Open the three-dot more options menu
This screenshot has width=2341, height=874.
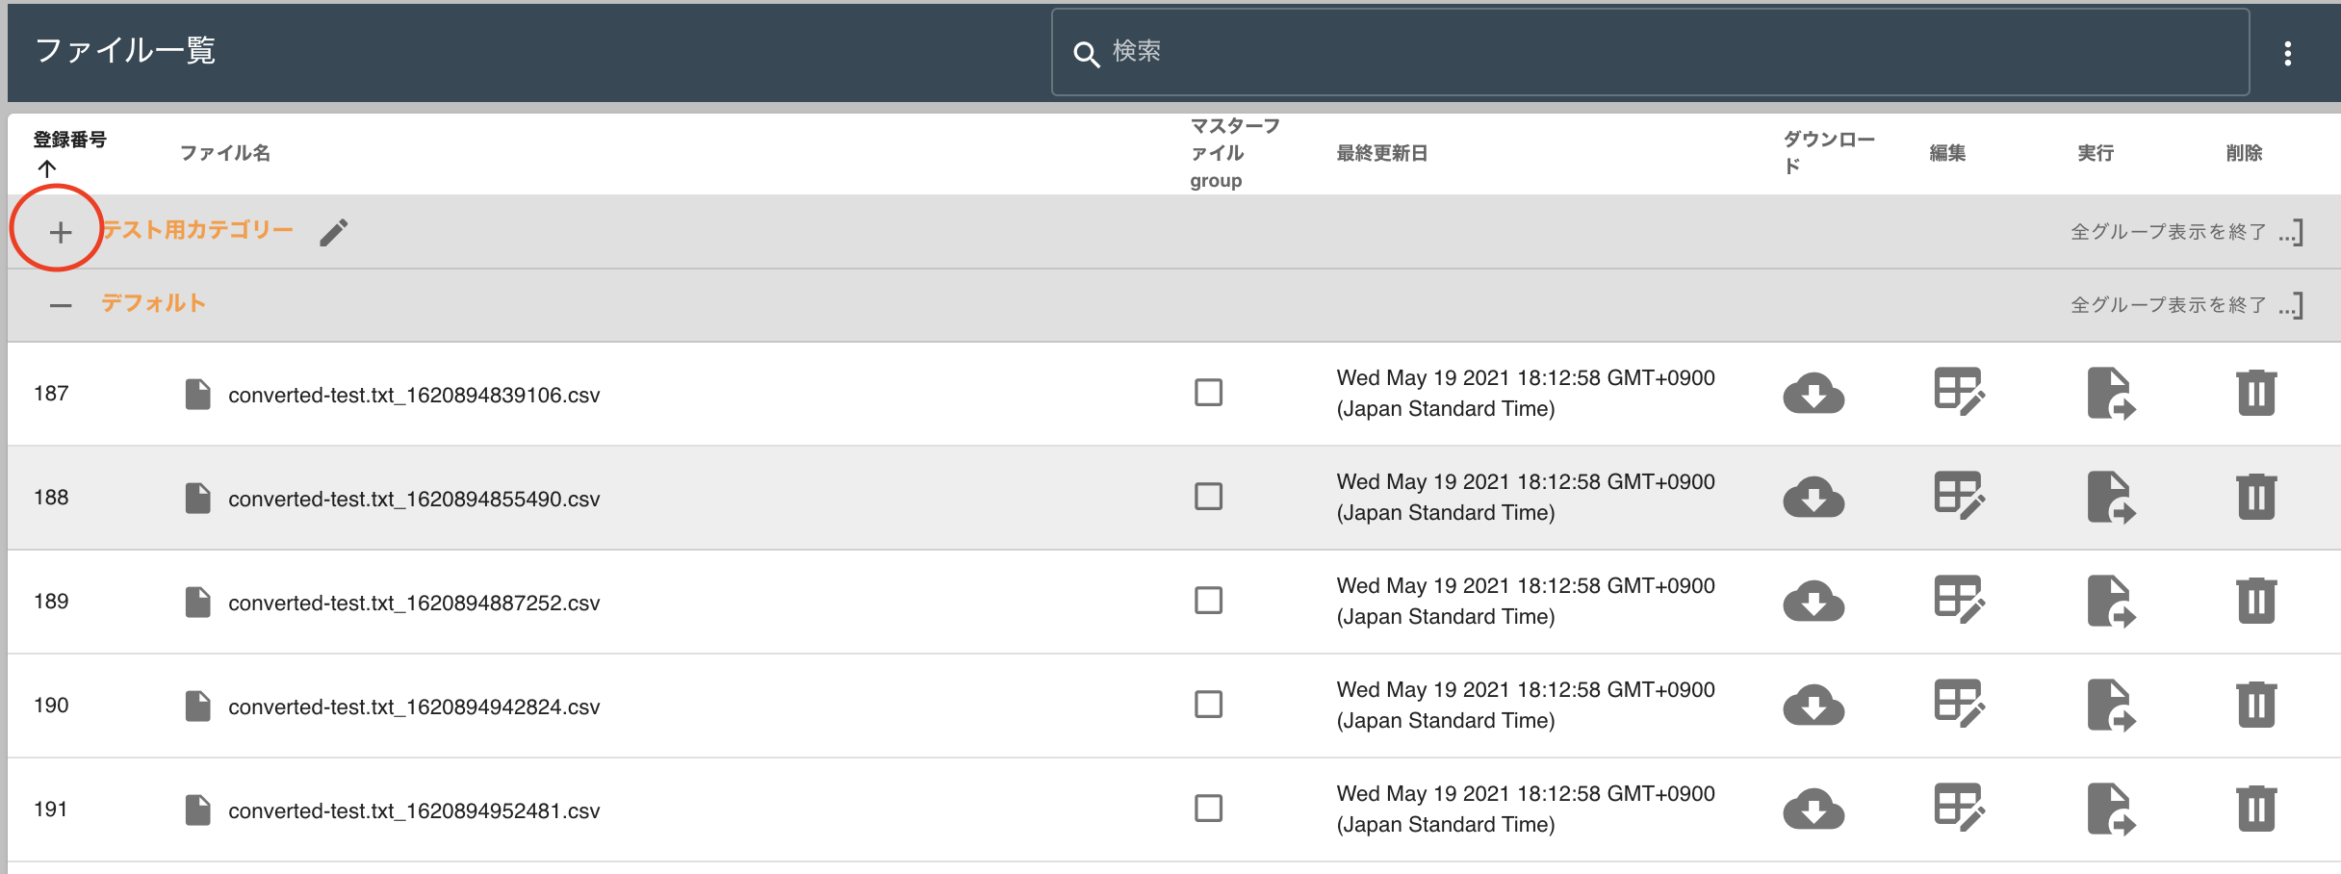click(2288, 54)
